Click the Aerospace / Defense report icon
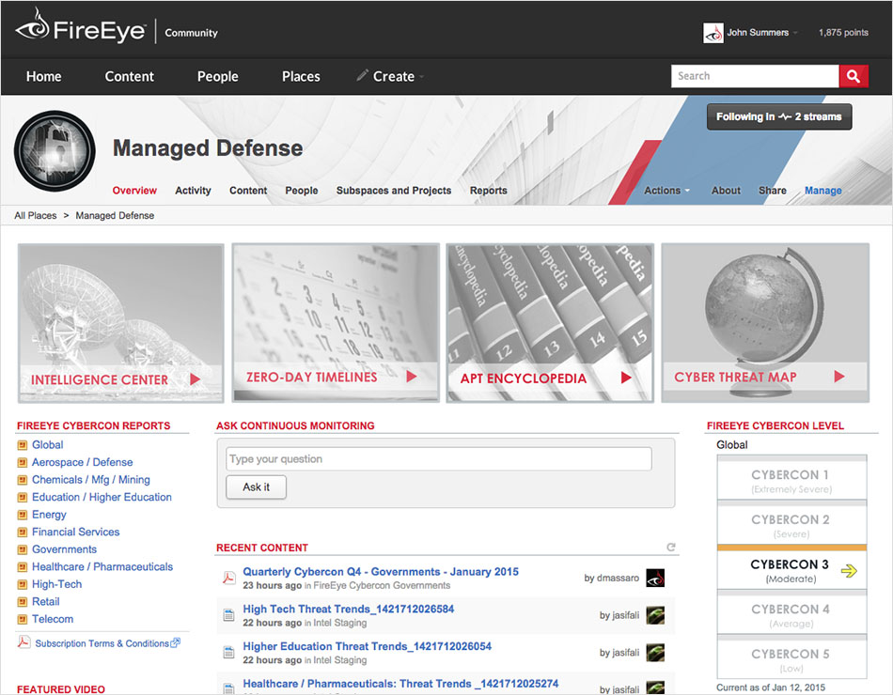 pos(23,463)
